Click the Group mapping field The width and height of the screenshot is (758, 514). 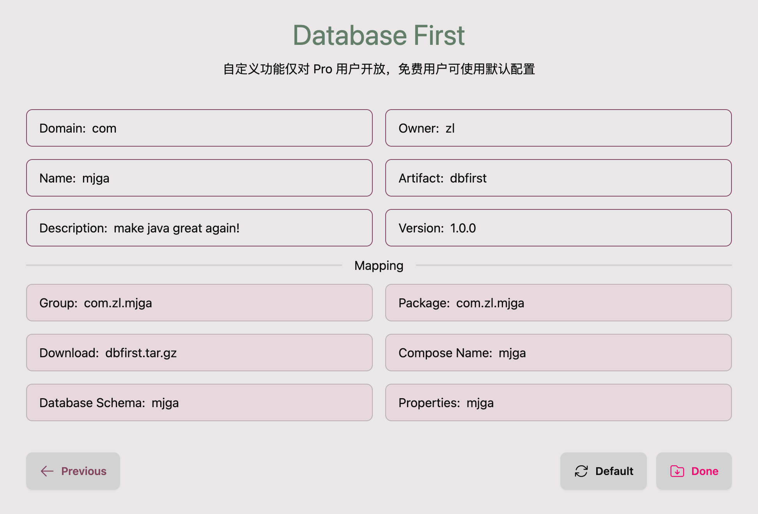point(199,303)
